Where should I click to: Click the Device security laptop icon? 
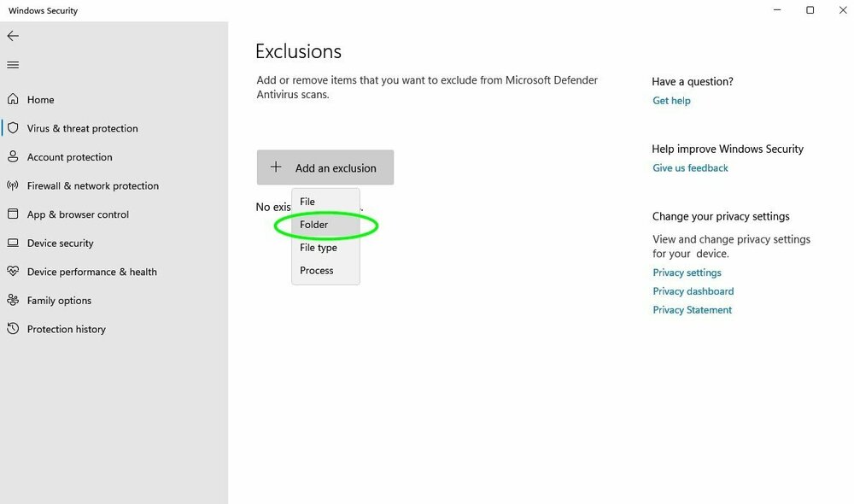point(13,243)
